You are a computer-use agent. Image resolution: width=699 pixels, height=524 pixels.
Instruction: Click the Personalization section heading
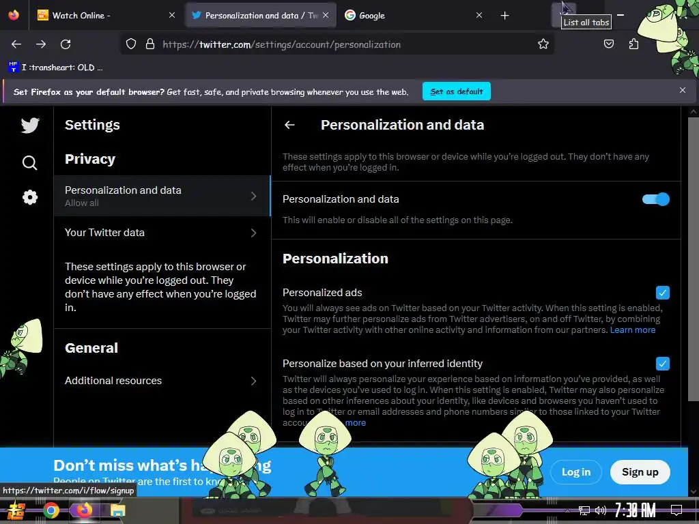tap(335, 259)
